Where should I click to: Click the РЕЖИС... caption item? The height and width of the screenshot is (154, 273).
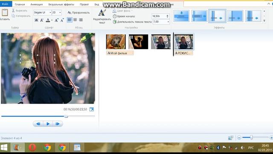coord(184,53)
